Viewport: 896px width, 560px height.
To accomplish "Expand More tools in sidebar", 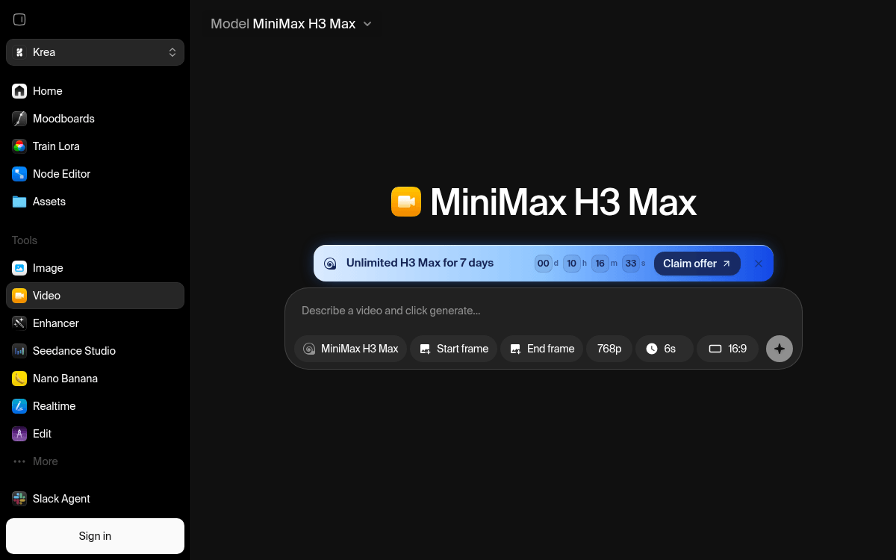I will click(95, 461).
